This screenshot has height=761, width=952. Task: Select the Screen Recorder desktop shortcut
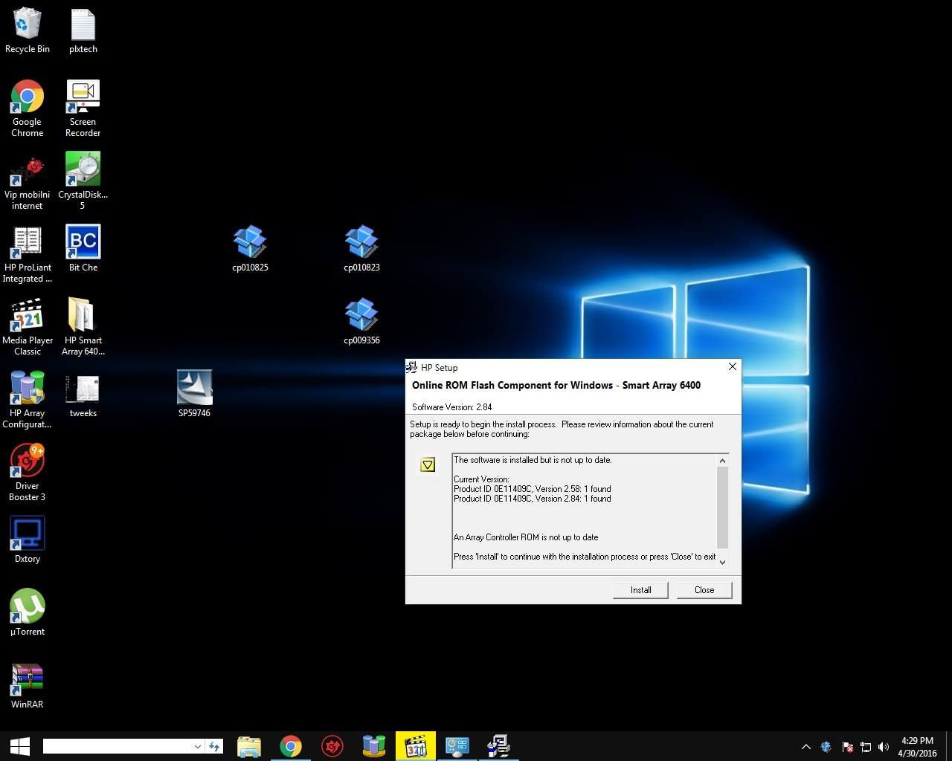pyautogui.click(x=83, y=109)
